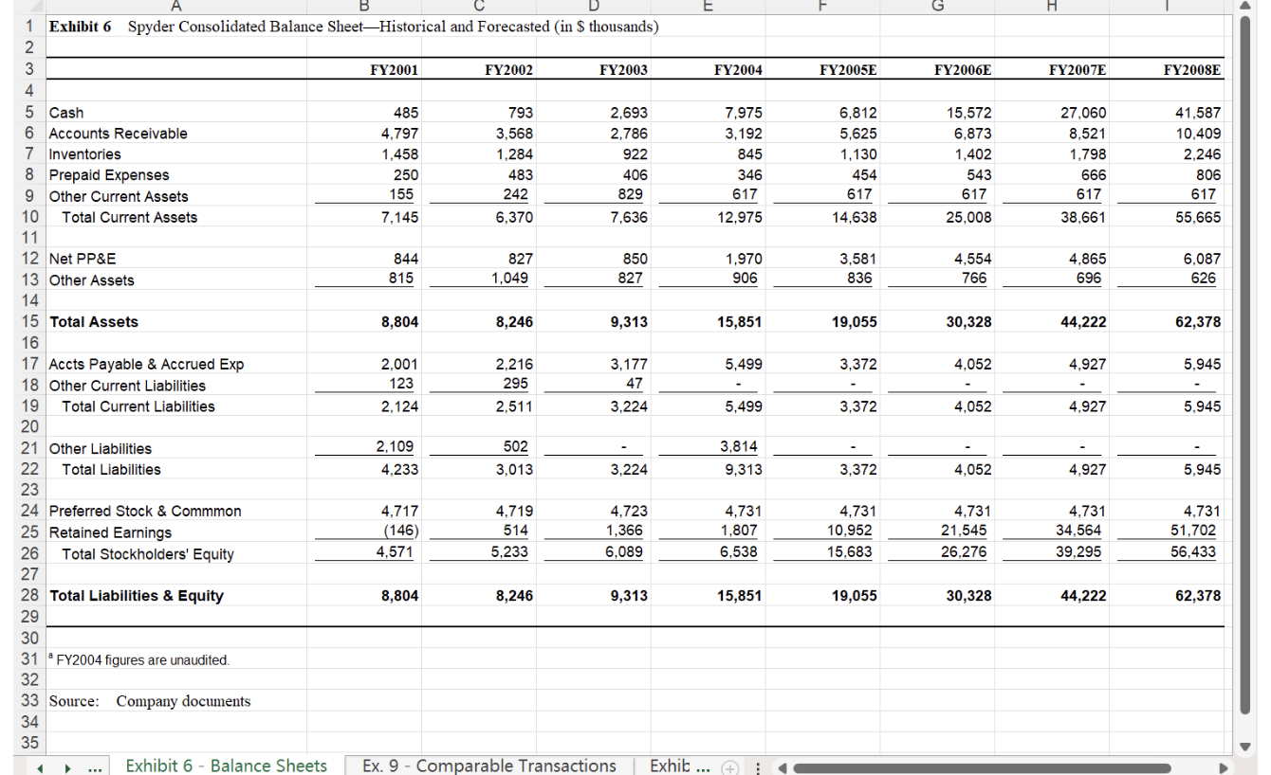Click the scroll-right arrow on horizontal scrollbar

[1225, 766]
